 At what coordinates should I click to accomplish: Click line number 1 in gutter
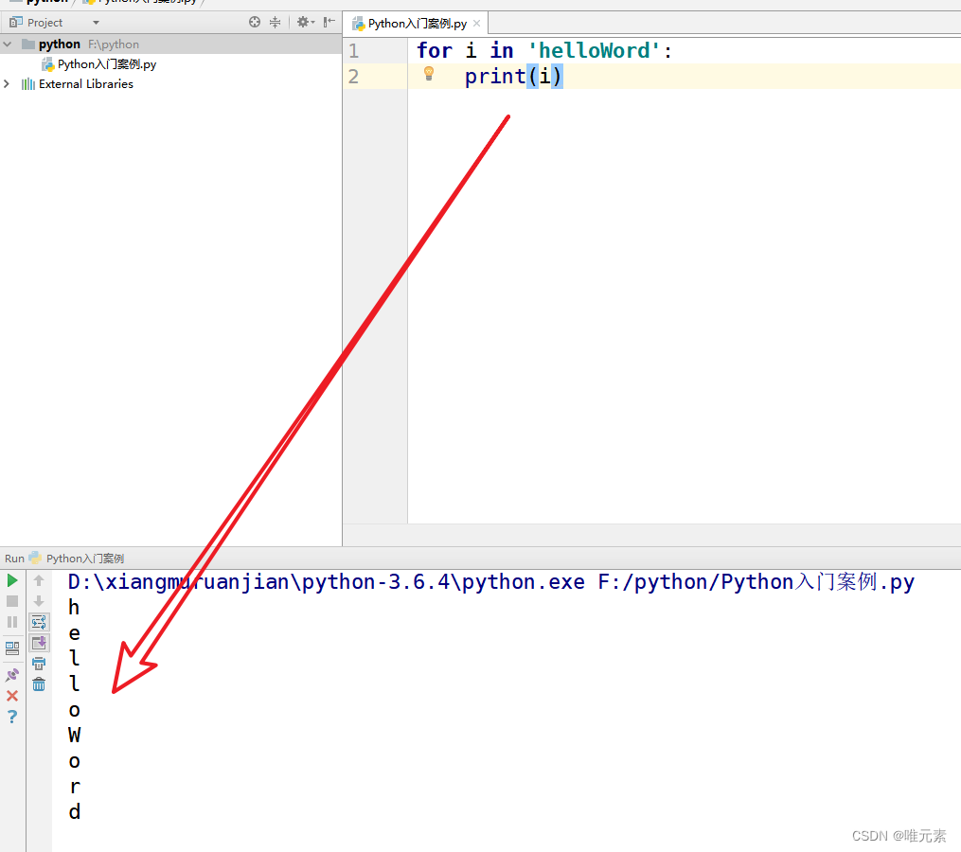pos(354,50)
